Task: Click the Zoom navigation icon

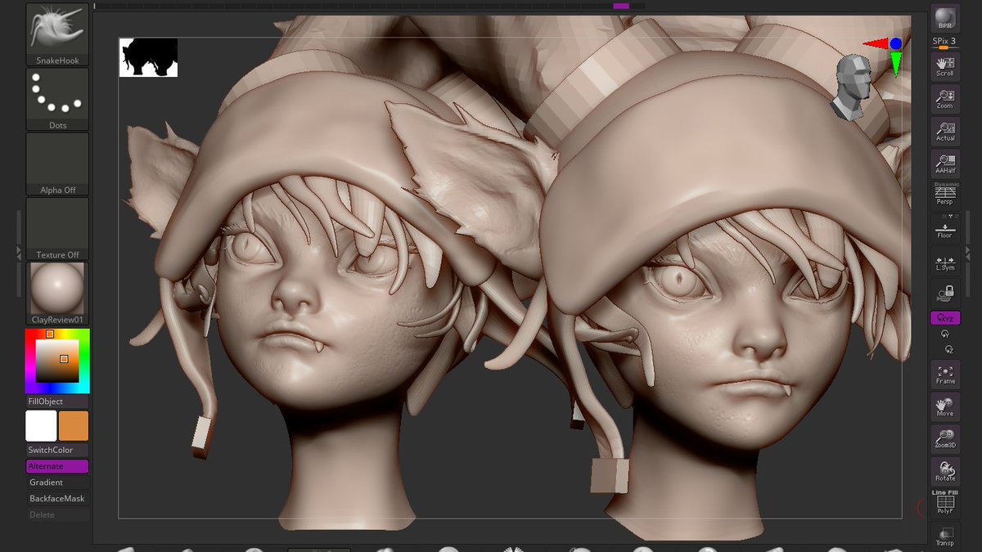Action: point(945,98)
